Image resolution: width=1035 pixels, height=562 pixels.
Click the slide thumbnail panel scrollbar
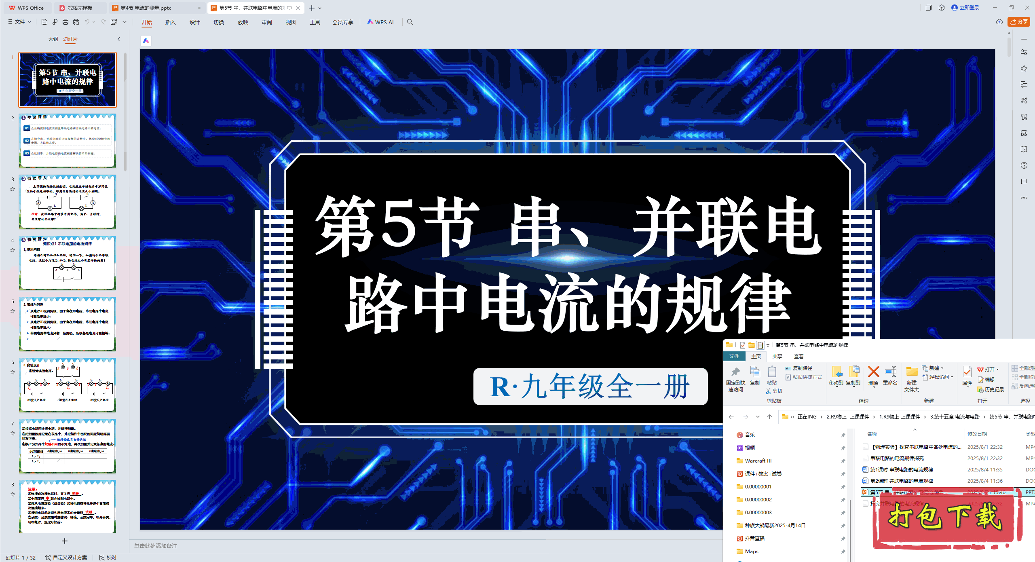(x=125, y=112)
